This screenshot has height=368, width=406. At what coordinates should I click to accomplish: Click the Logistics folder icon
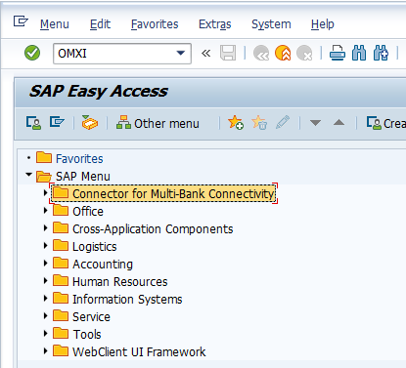tap(61, 245)
